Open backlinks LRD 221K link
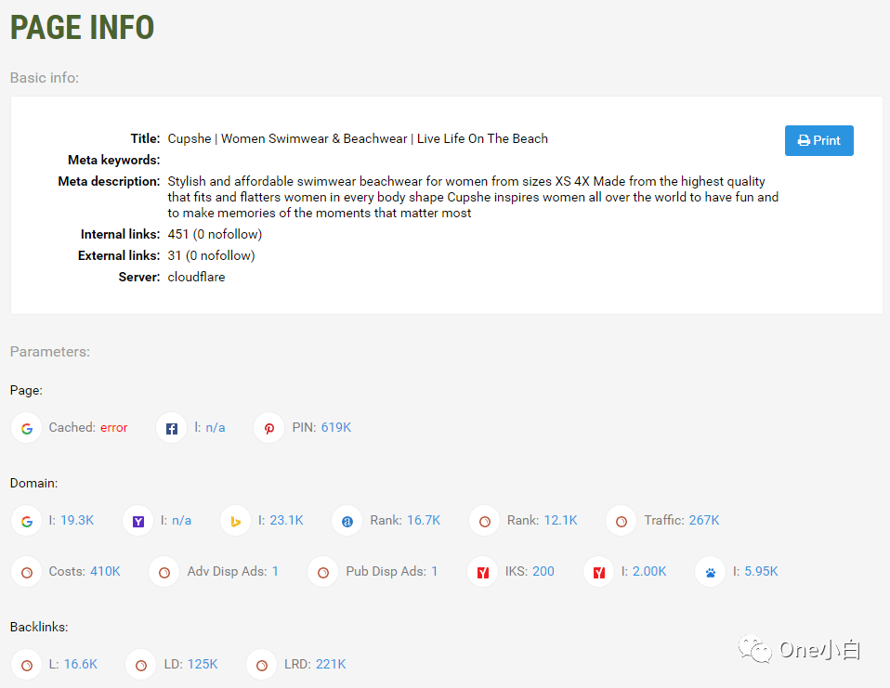The image size is (890, 688). (x=331, y=664)
